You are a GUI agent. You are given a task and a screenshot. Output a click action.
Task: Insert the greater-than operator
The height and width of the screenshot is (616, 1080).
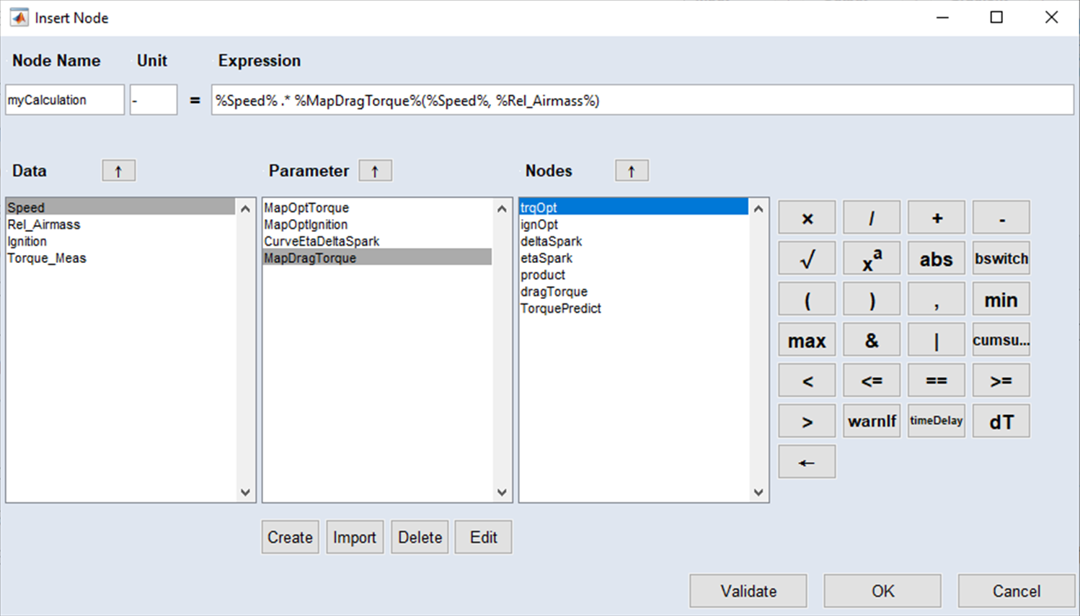(807, 421)
